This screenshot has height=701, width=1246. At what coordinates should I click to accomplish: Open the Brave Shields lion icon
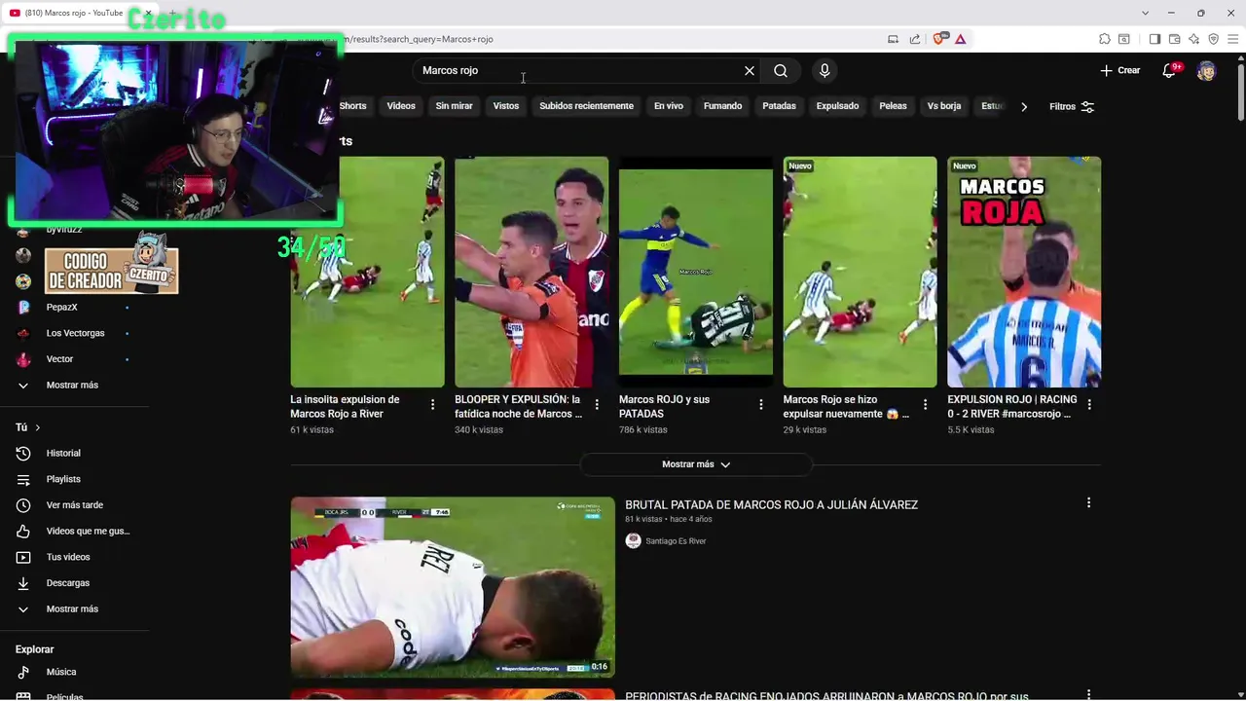point(939,39)
